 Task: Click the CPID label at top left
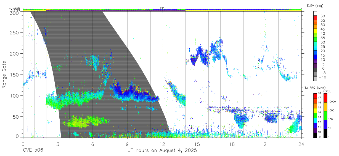17,8
